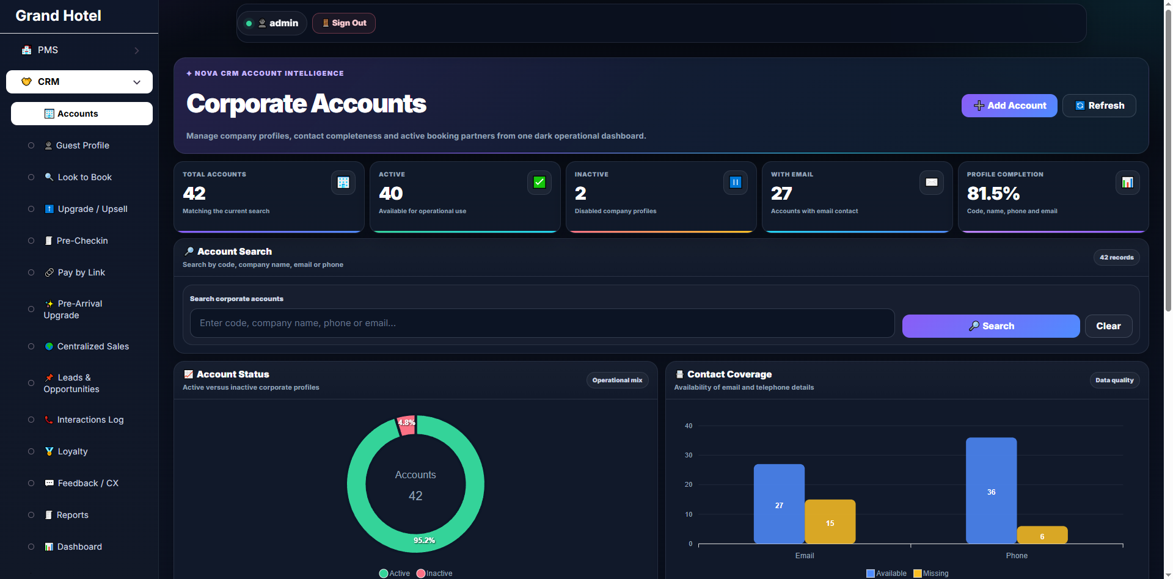Screen dimensions: 1173x579
Task: Toggle the Inactive legend marker
Action: (421, 574)
